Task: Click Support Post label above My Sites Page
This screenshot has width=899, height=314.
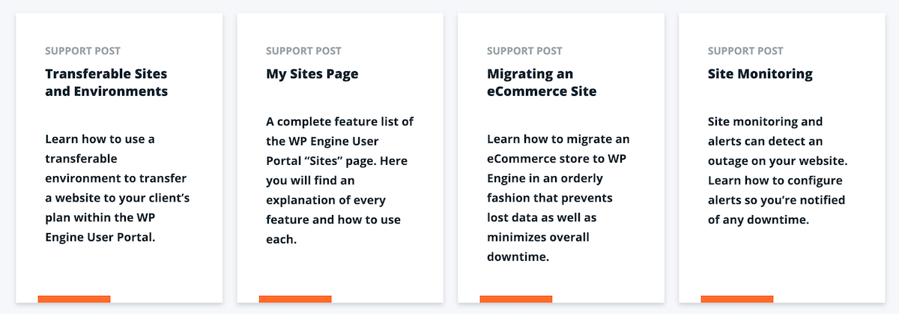Action: point(303,51)
